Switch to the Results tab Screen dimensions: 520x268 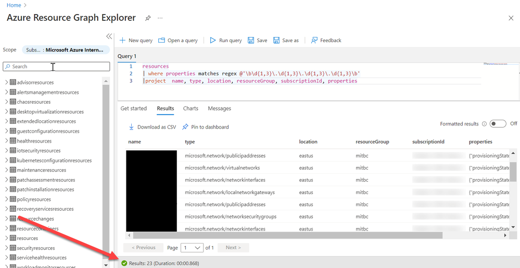166,108
